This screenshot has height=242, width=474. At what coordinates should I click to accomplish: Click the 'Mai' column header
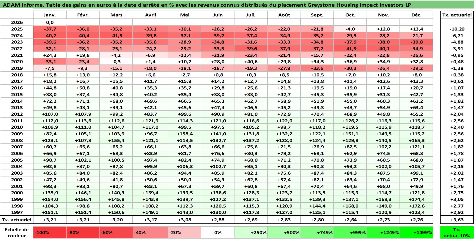185,15
